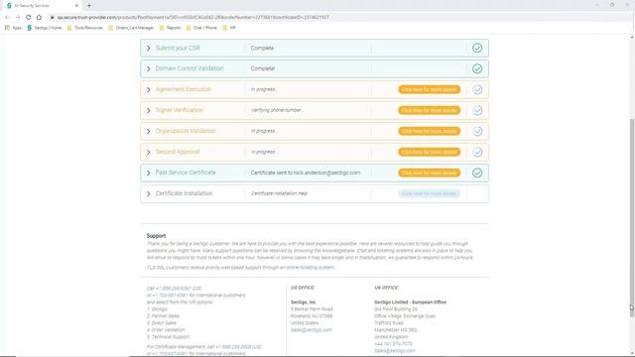The image size is (635, 357).
Task: Click the browser forward arrow
Action: (x=18, y=18)
